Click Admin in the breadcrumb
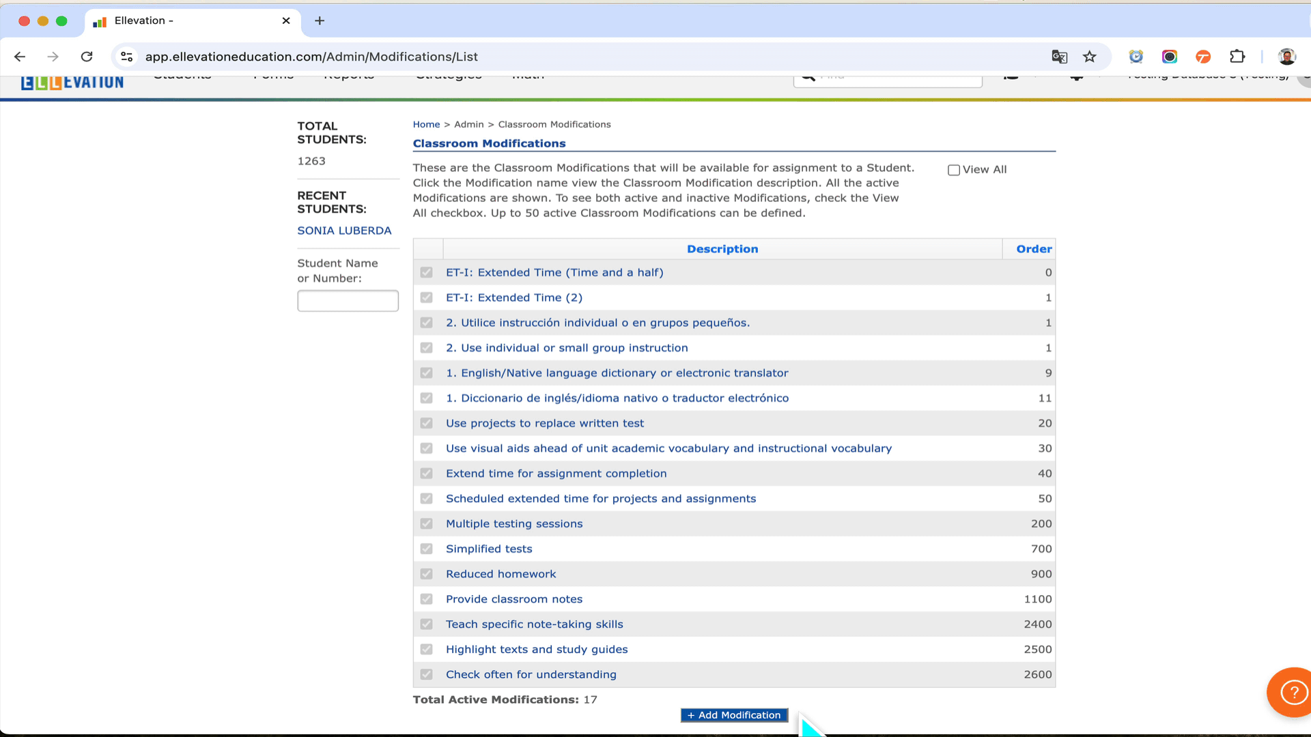 coord(468,124)
